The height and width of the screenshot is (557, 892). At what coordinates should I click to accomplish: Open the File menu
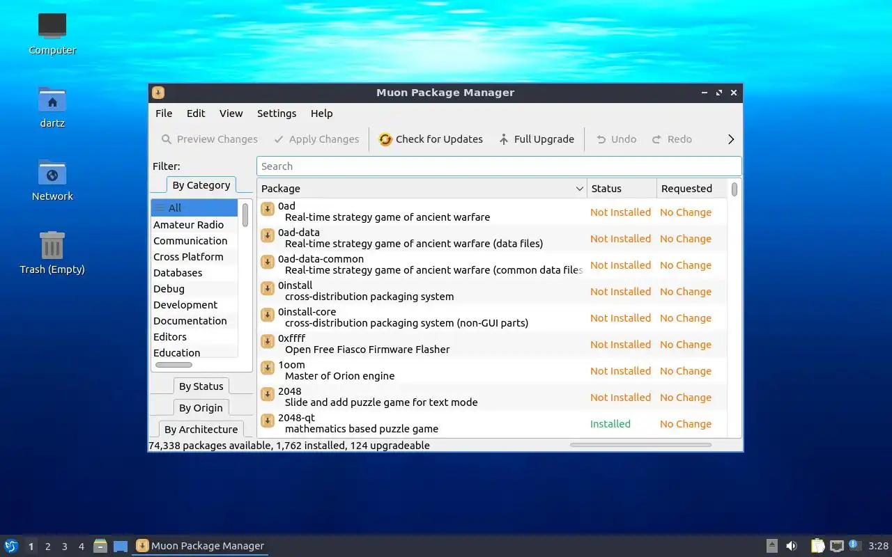tap(164, 113)
